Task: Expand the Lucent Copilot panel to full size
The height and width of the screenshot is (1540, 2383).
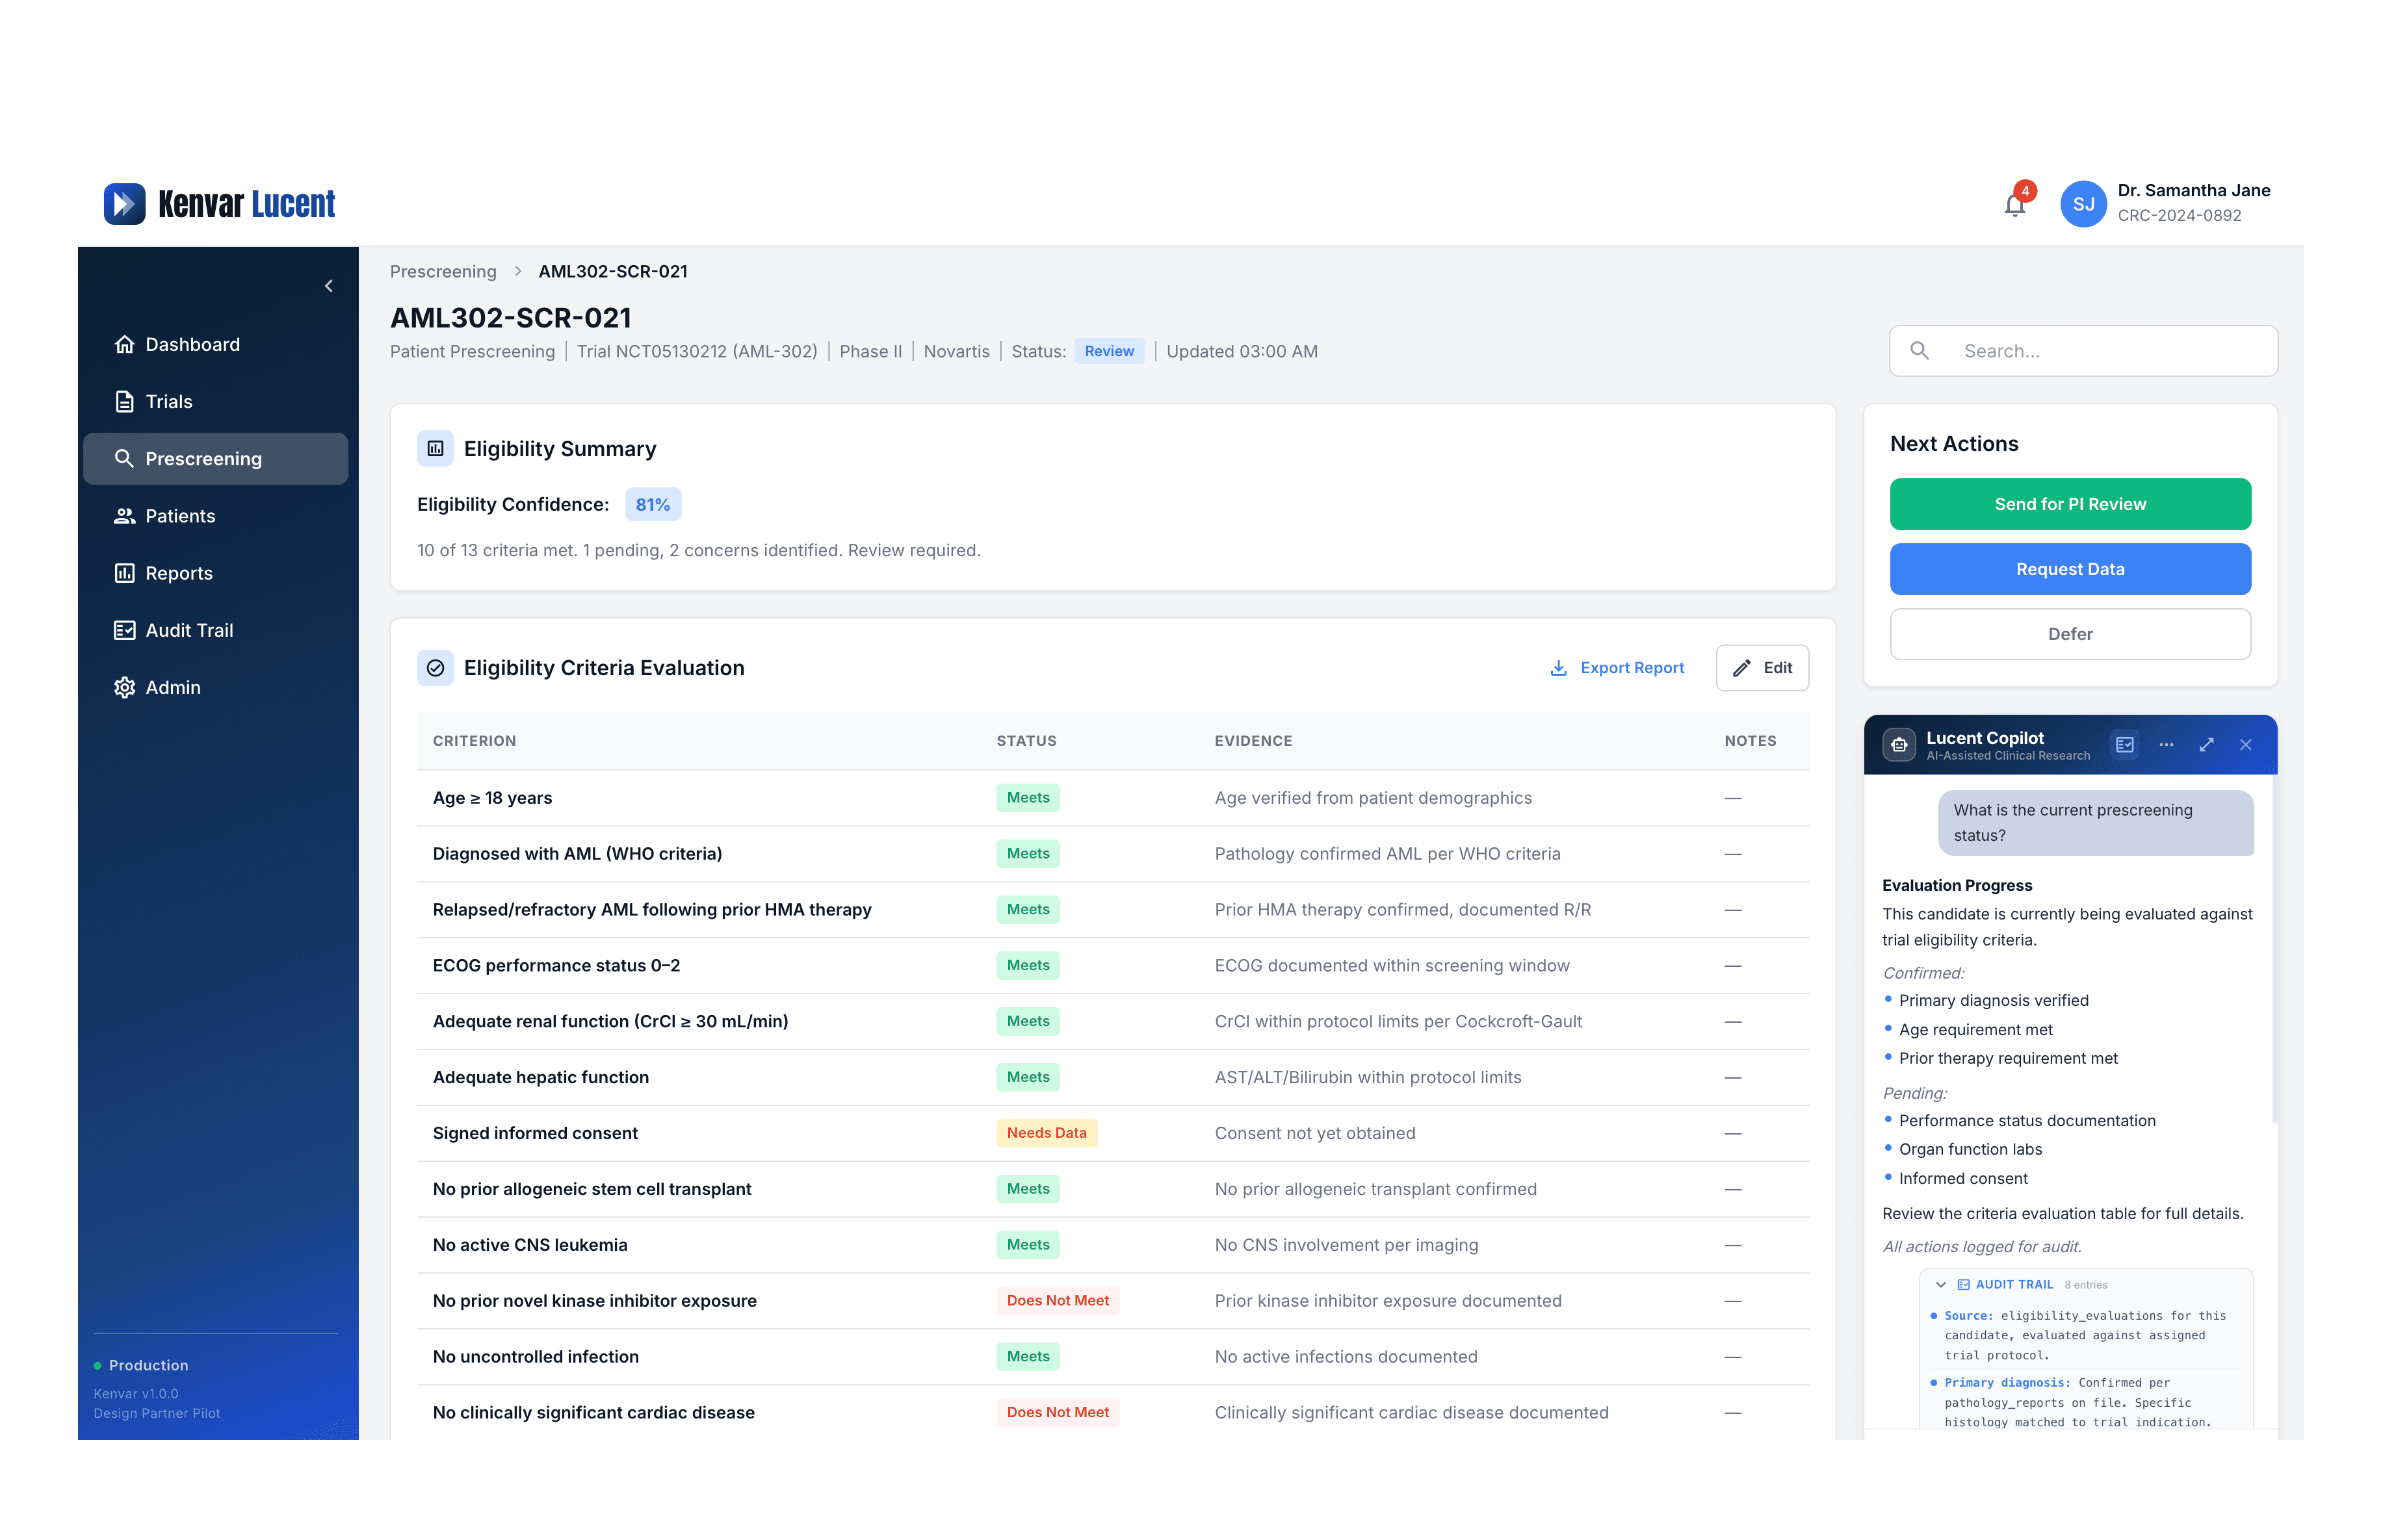Action: tap(2206, 745)
